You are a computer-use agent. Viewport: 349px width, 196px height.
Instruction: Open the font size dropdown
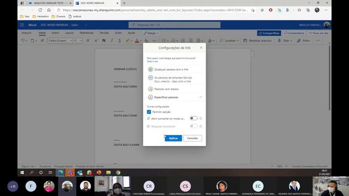pos(81,41)
